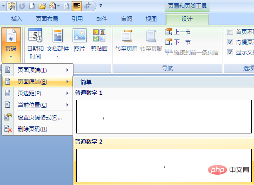Choose 当前位置(C) menu entry

click(x=37, y=105)
